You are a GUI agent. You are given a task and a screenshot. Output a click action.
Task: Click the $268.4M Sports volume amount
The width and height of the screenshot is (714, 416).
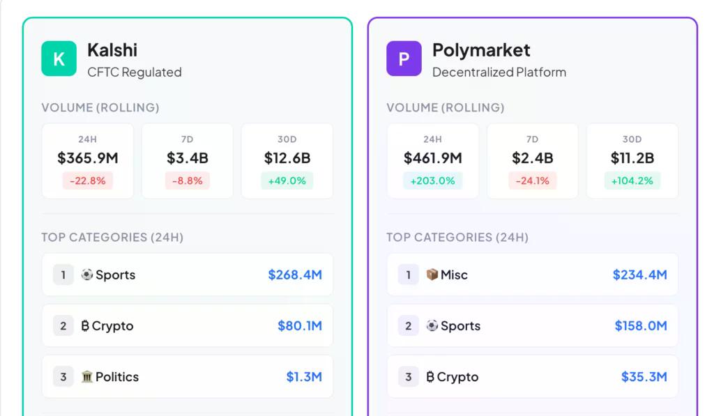click(295, 275)
